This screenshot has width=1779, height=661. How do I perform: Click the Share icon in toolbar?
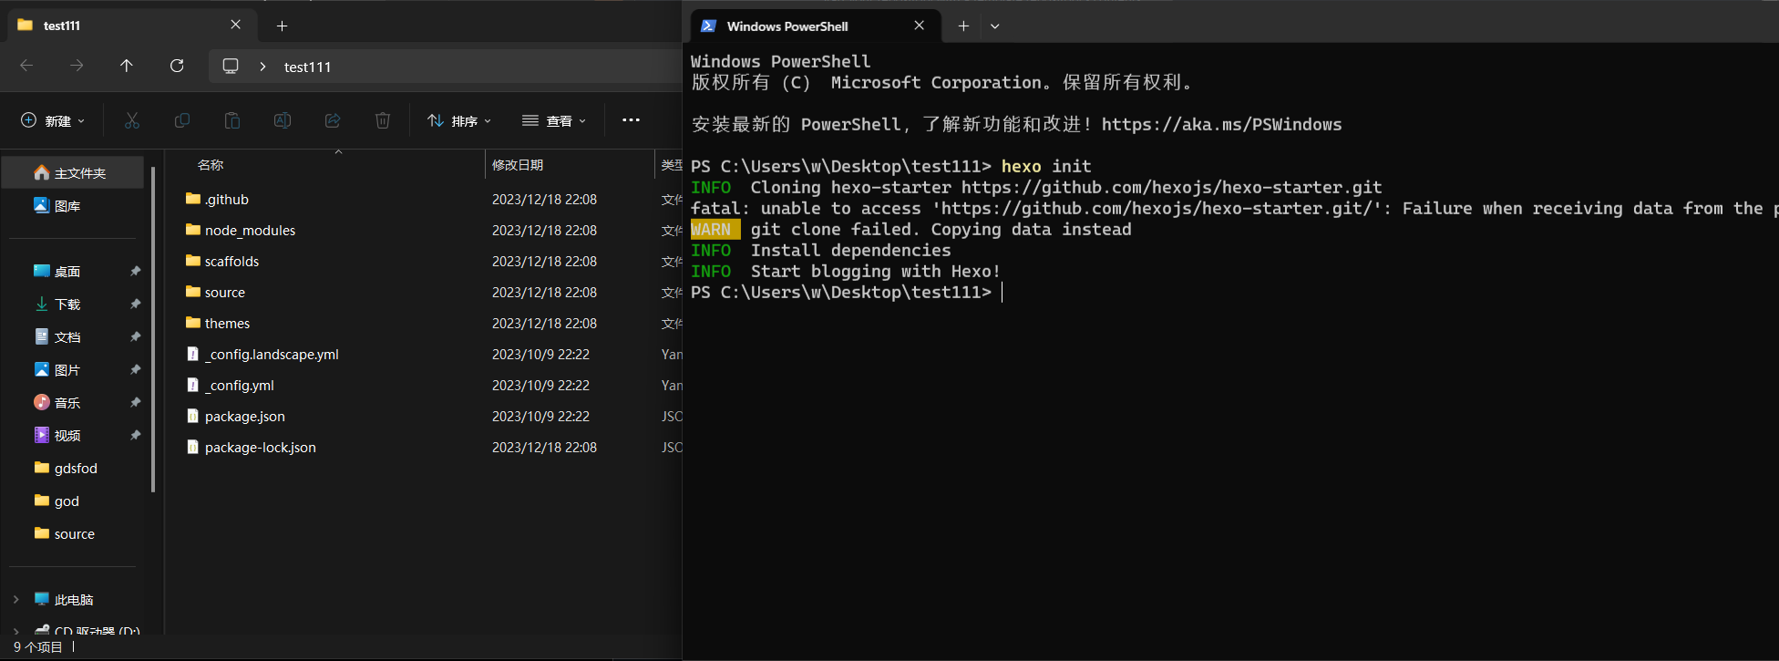pos(333,120)
